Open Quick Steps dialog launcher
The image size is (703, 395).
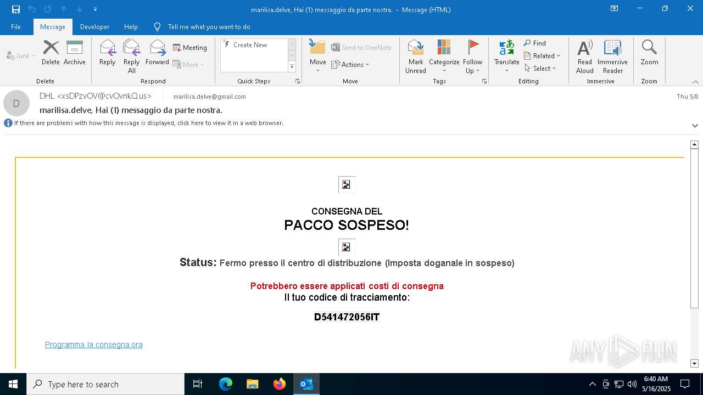tap(298, 81)
